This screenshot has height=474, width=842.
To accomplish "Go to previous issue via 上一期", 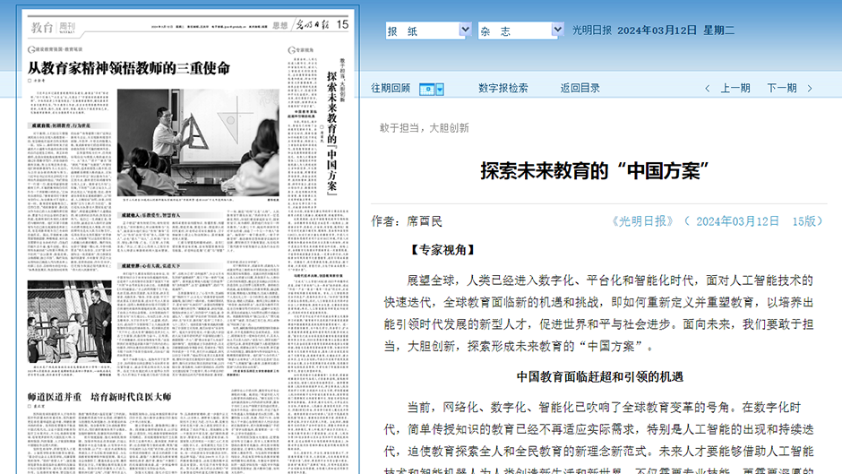I will point(735,88).
